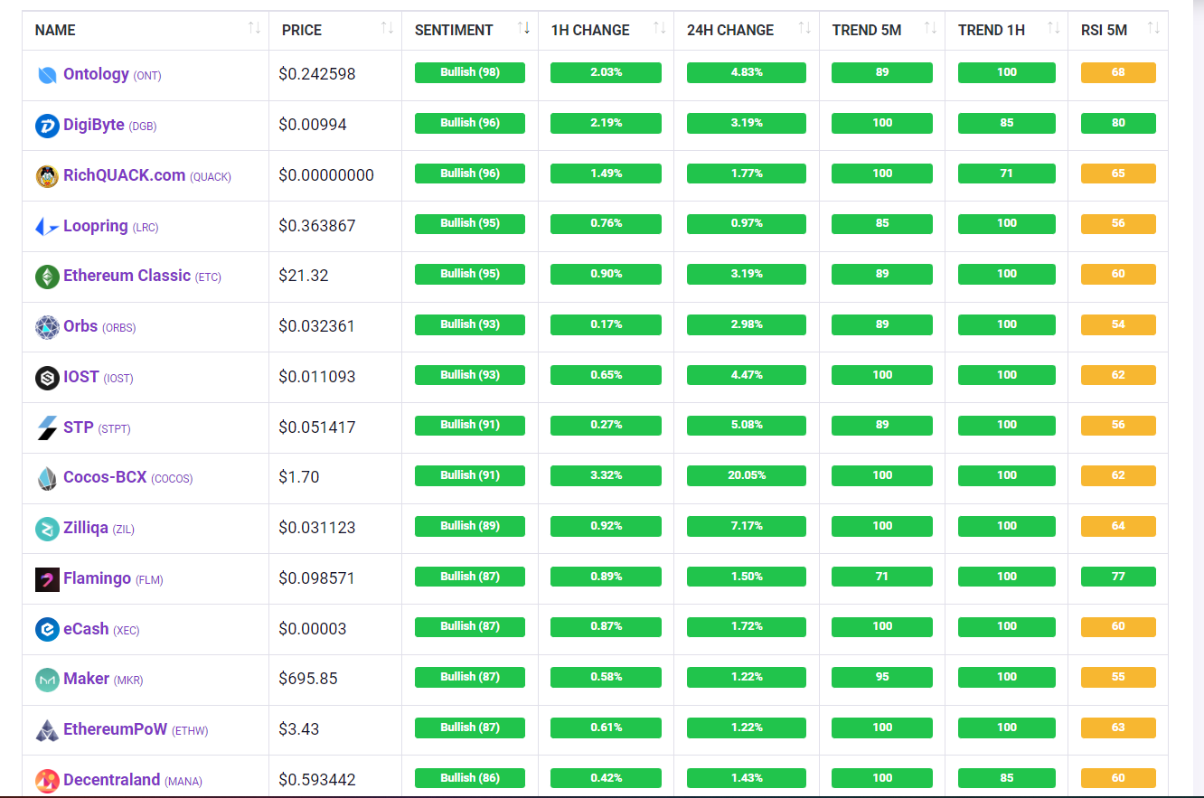Click the Orbs coin logo icon
Image resolution: width=1204 pixels, height=798 pixels.
pos(47,327)
